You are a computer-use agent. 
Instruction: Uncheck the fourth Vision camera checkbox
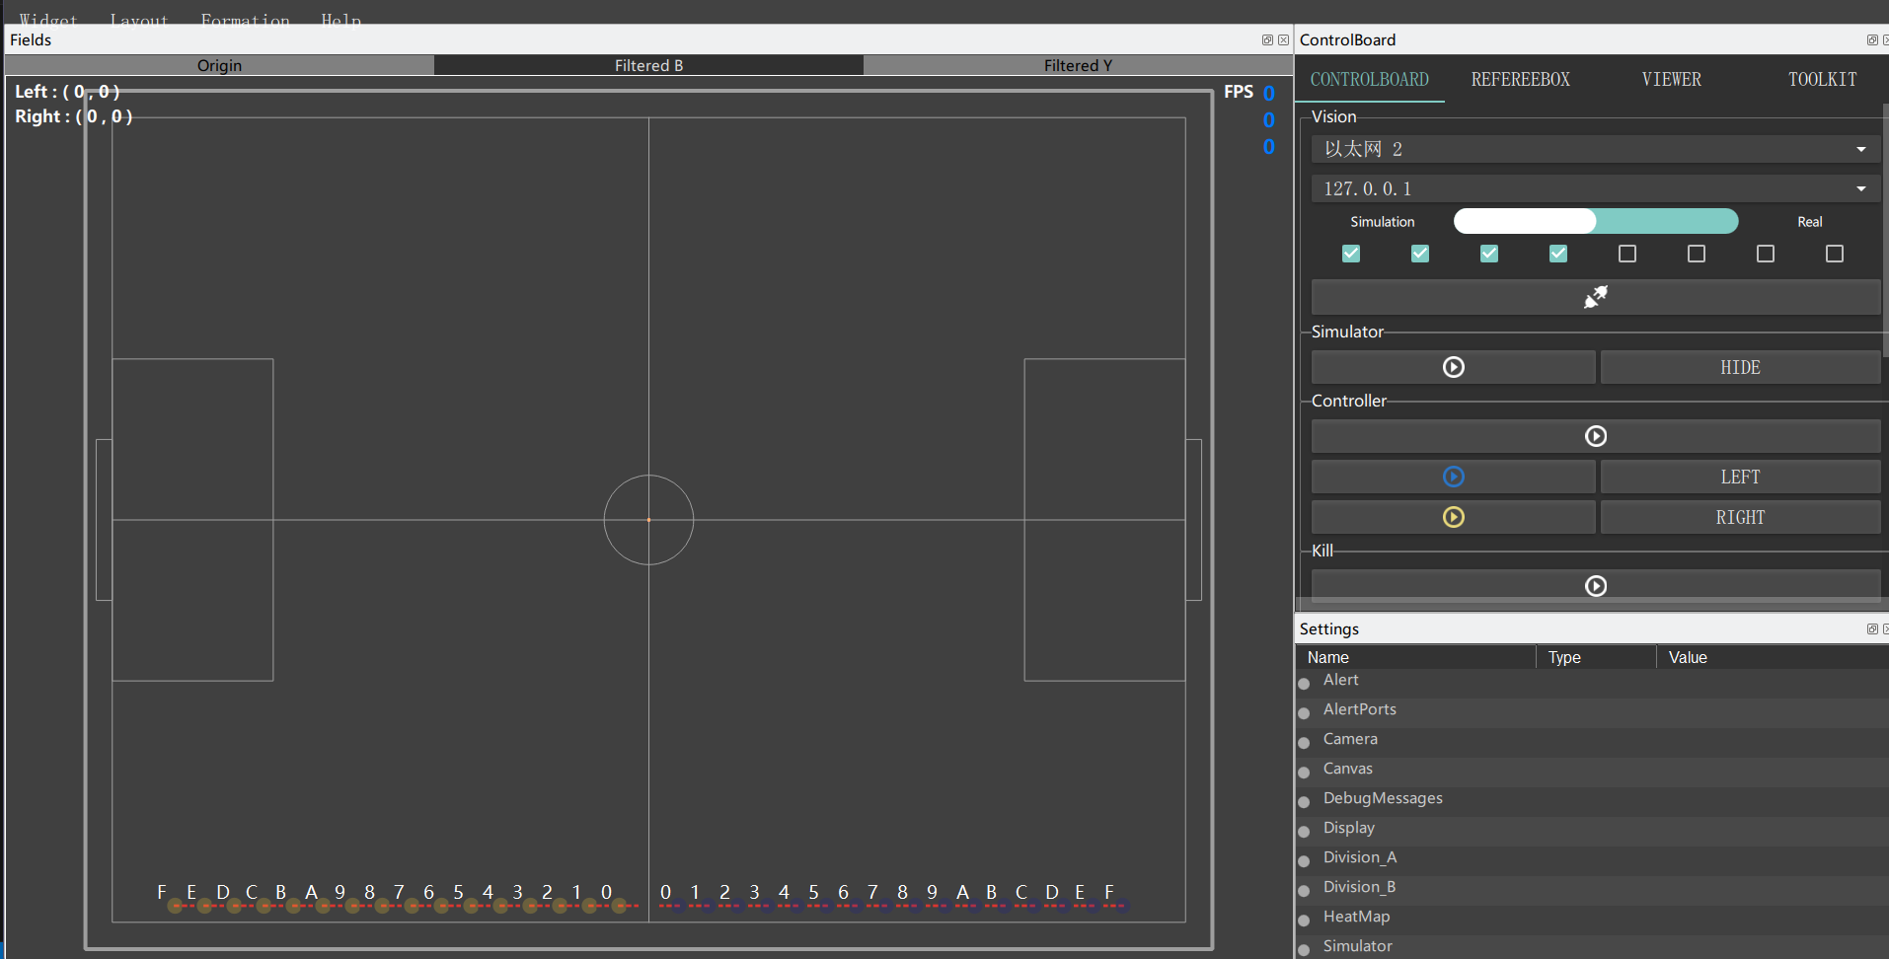[x=1558, y=254]
